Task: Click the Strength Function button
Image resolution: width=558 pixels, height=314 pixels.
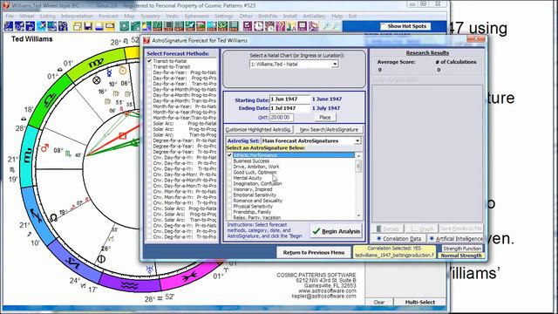Action: click(462, 249)
